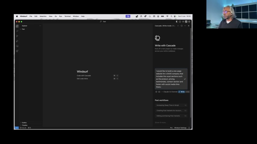Screen dimensions: 257x144
Task: Click the Explorer panel title
Action: (x=25, y=26)
